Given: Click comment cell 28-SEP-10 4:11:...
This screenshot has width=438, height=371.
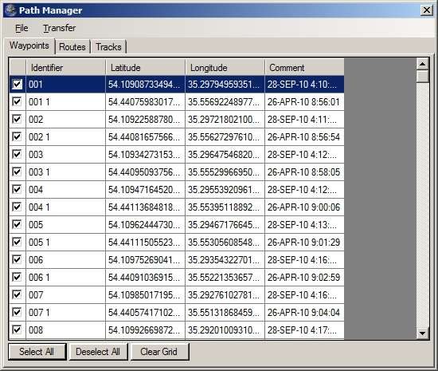Looking at the screenshot, I should pos(304,119).
